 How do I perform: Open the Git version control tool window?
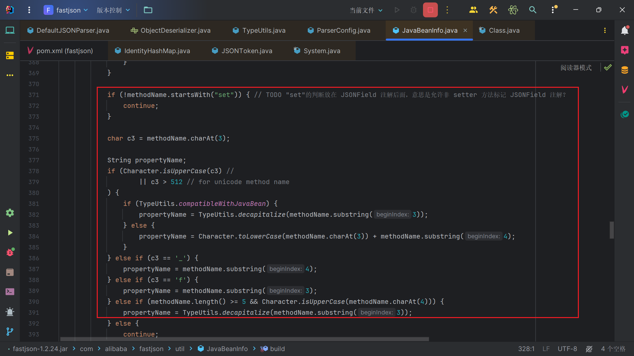point(10,331)
